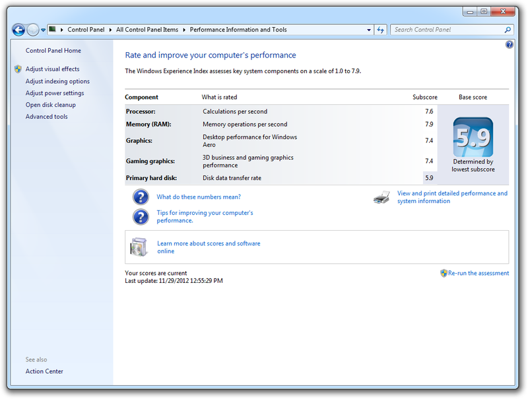View and print detailed performance information
The image size is (528, 399).
click(x=452, y=197)
